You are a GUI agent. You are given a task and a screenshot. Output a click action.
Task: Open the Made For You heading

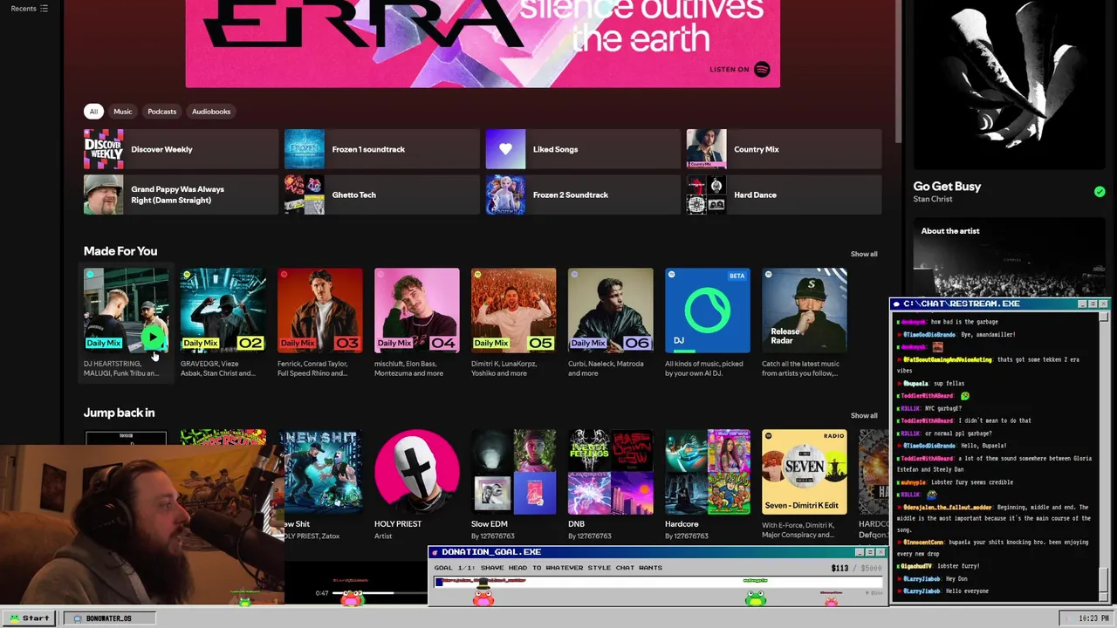120,251
